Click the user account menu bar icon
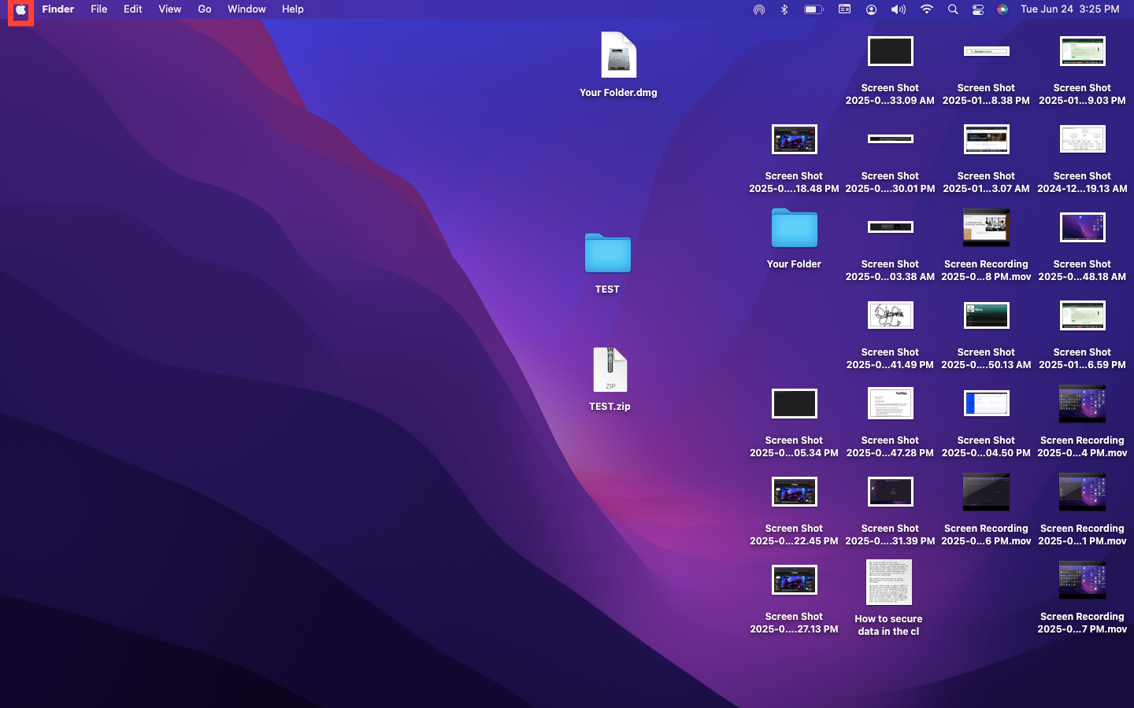The height and width of the screenshot is (708, 1134). (871, 9)
